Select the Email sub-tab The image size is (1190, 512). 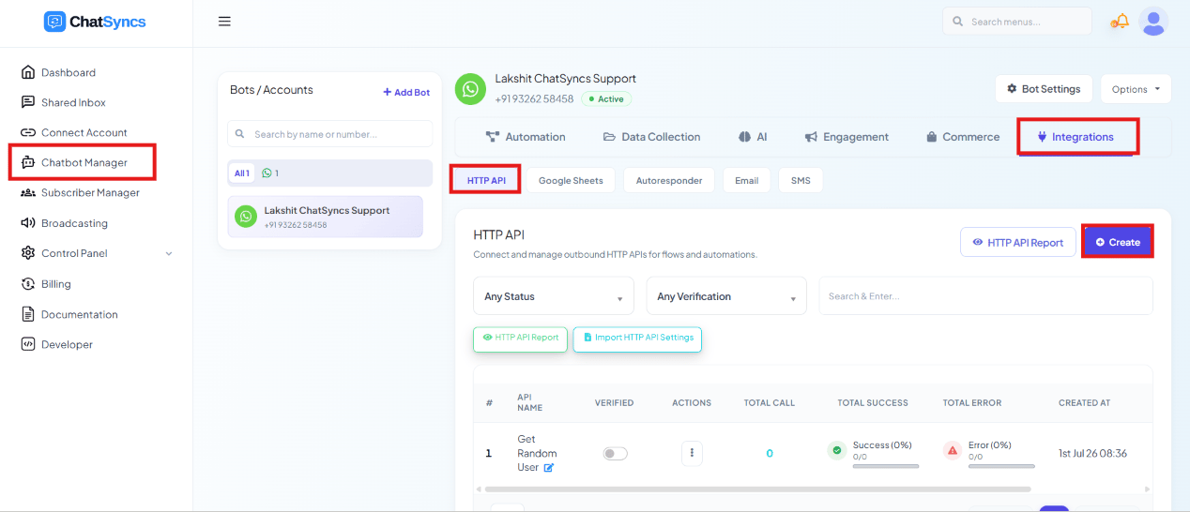click(747, 180)
